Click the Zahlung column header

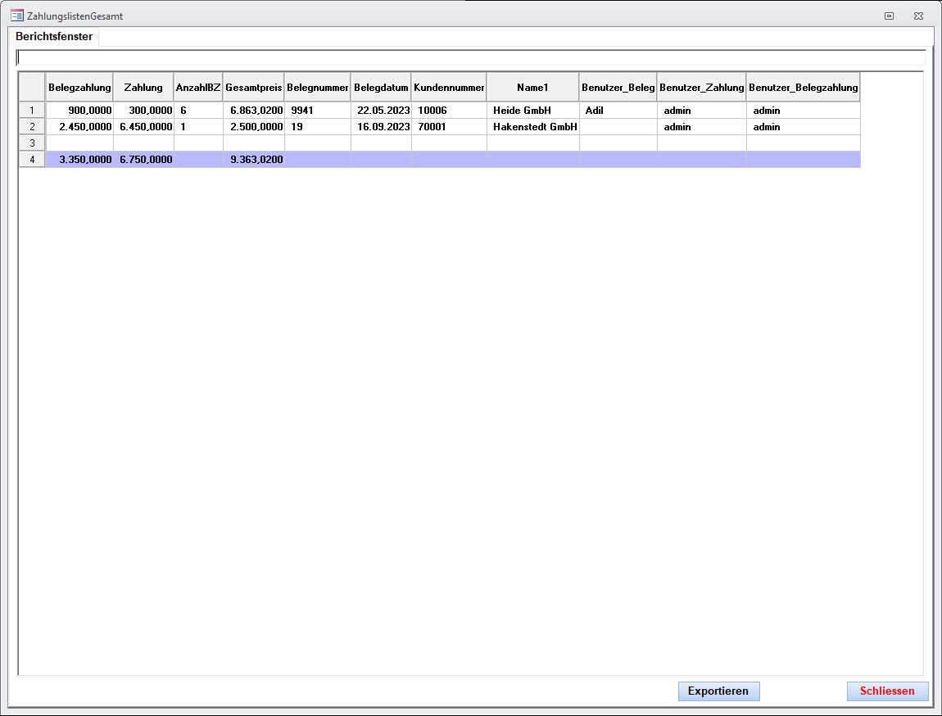coord(143,88)
